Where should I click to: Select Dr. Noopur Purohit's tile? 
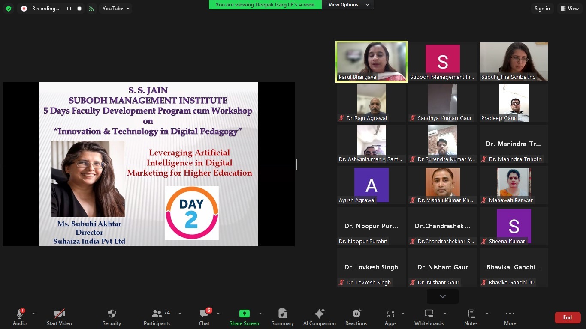[372, 226]
